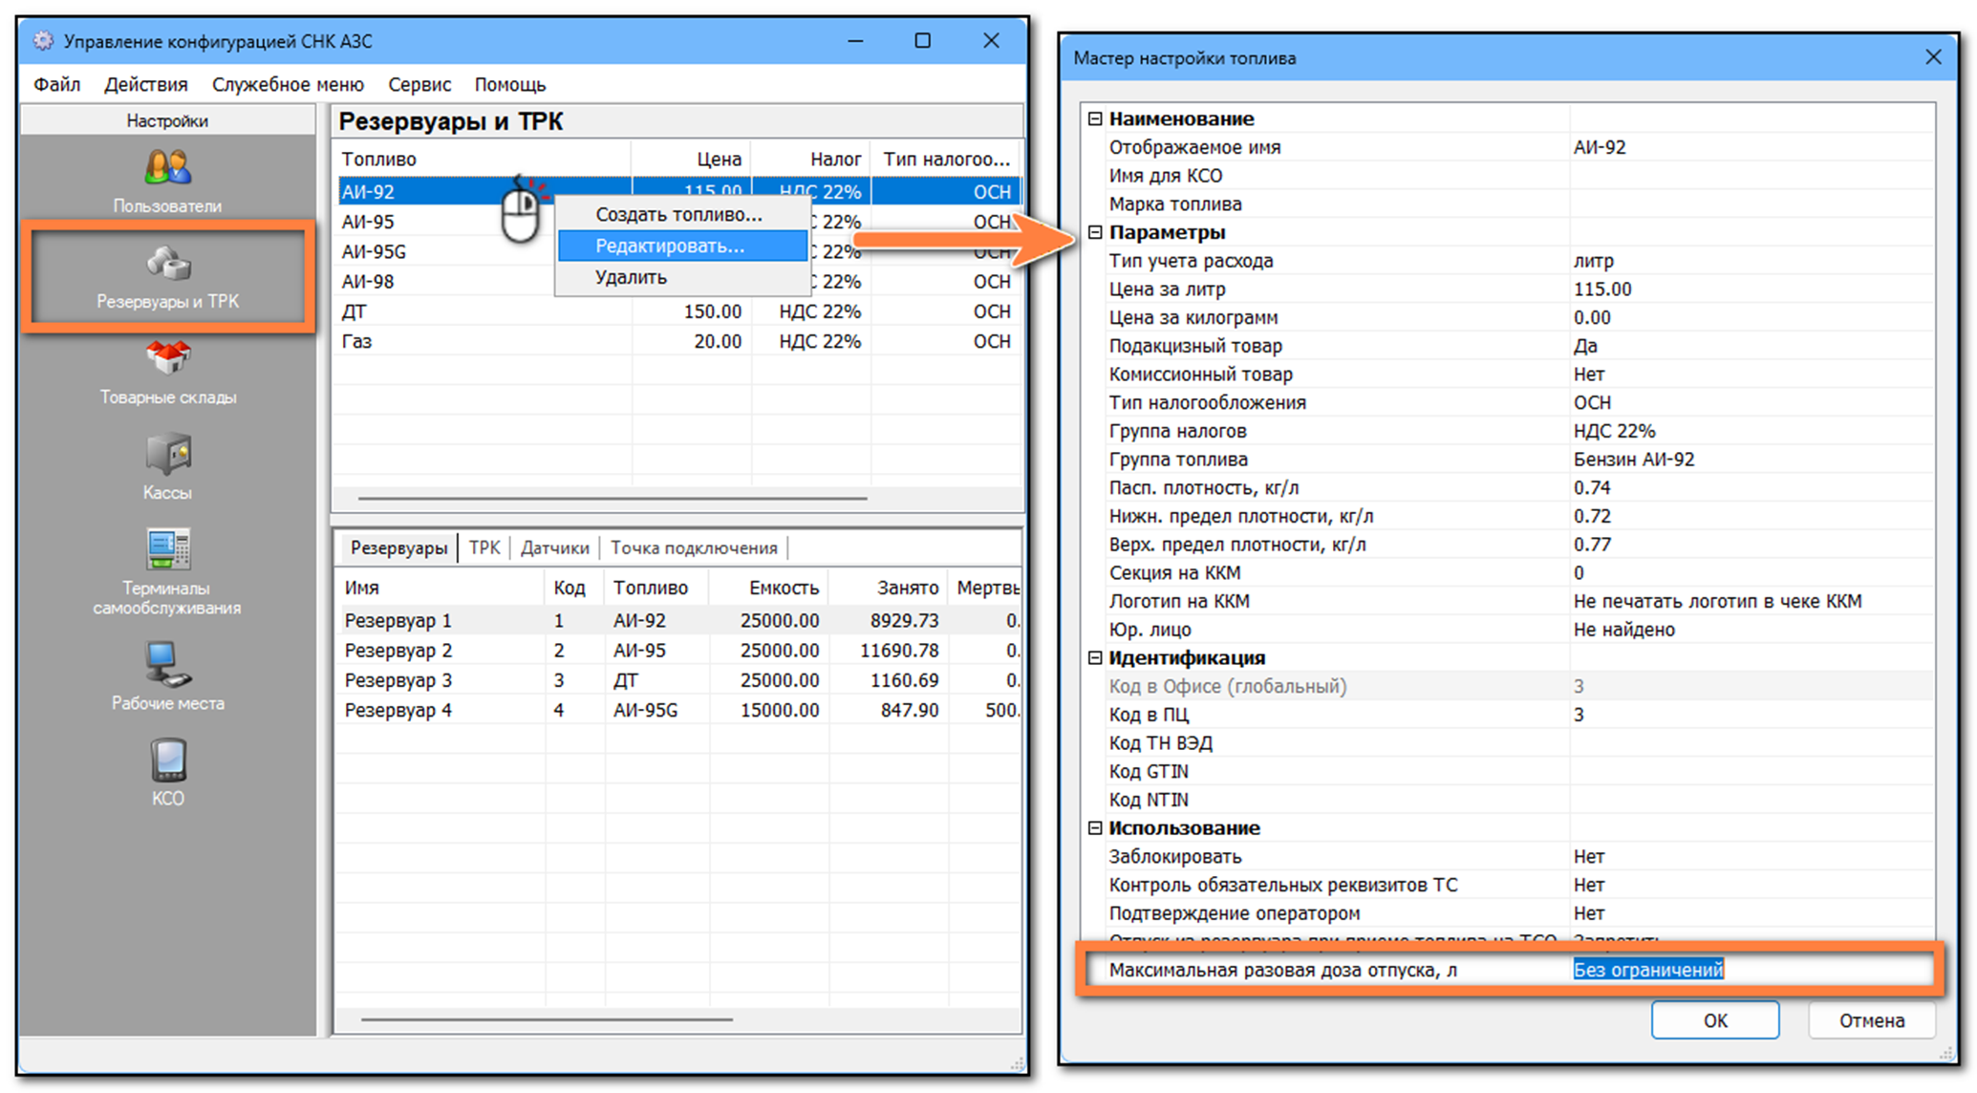Choose Удалить in context menu
The width and height of the screenshot is (1977, 1093).
682,277
